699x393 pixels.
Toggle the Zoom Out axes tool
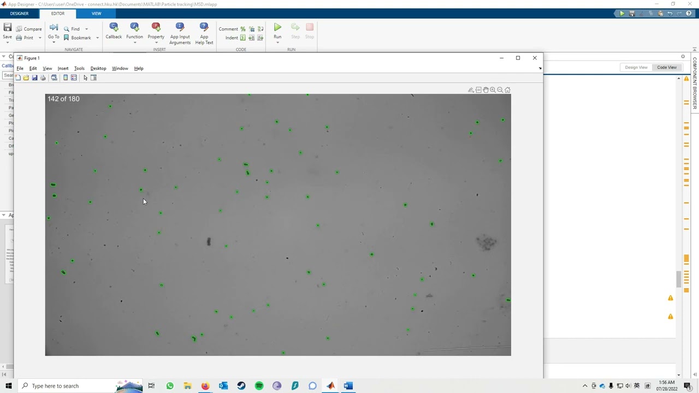(500, 90)
